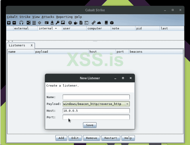
Task: Sort sessions by computer column header
Action: [99, 28]
